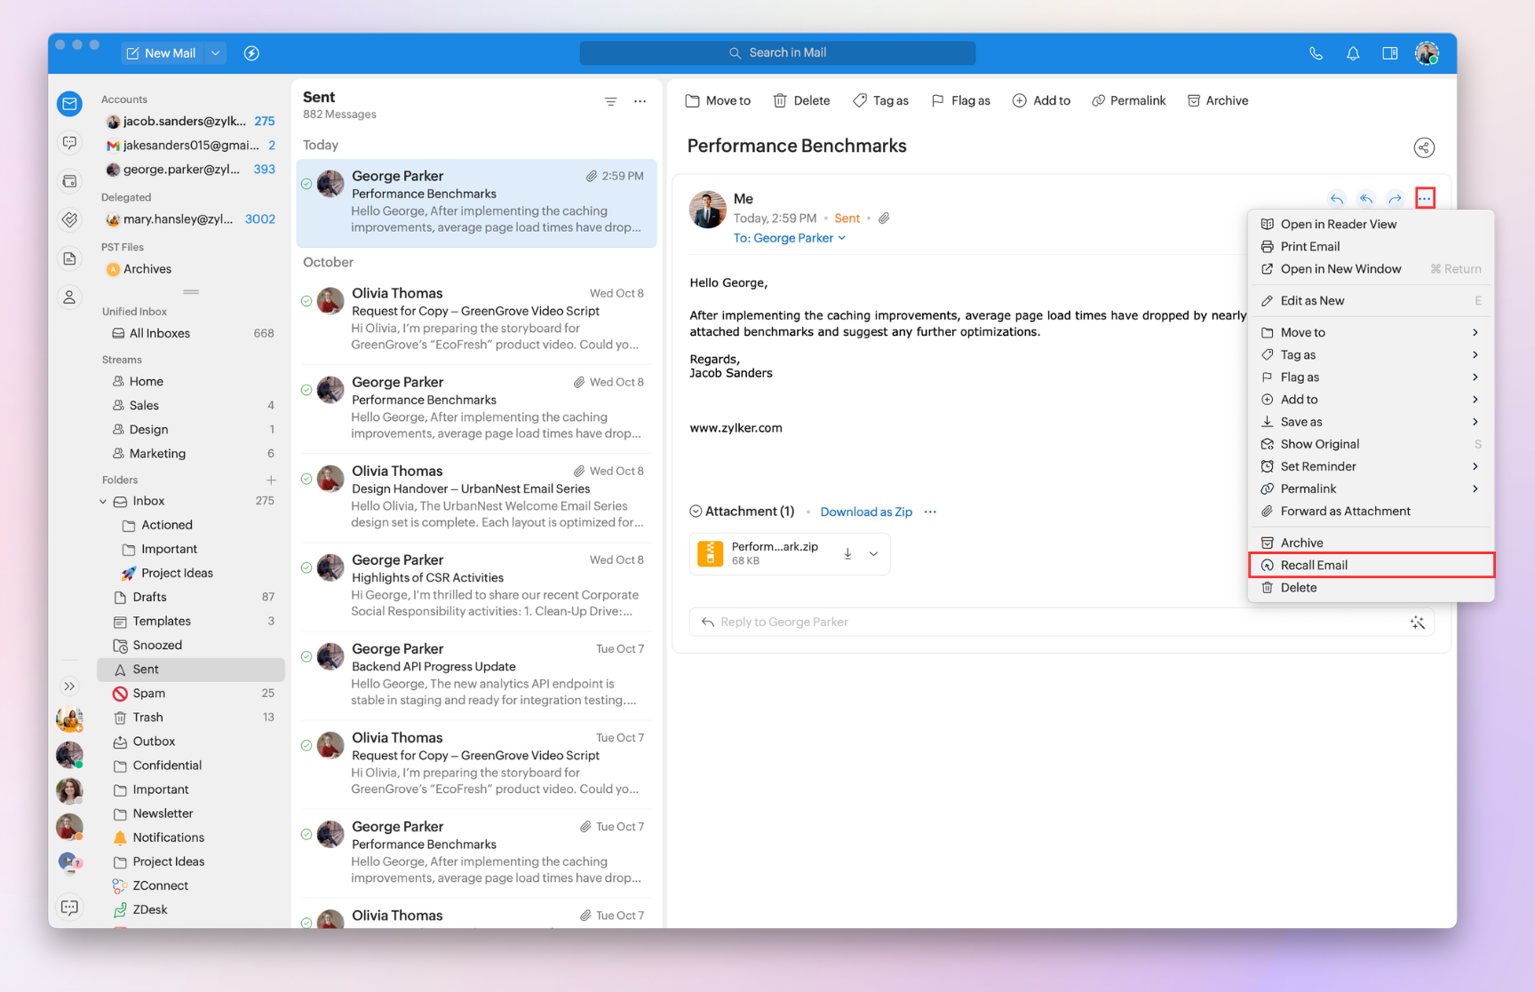Viewport: 1535px width, 992px height.
Task: Click the phone call icon in header
Action: point(1316,53)
